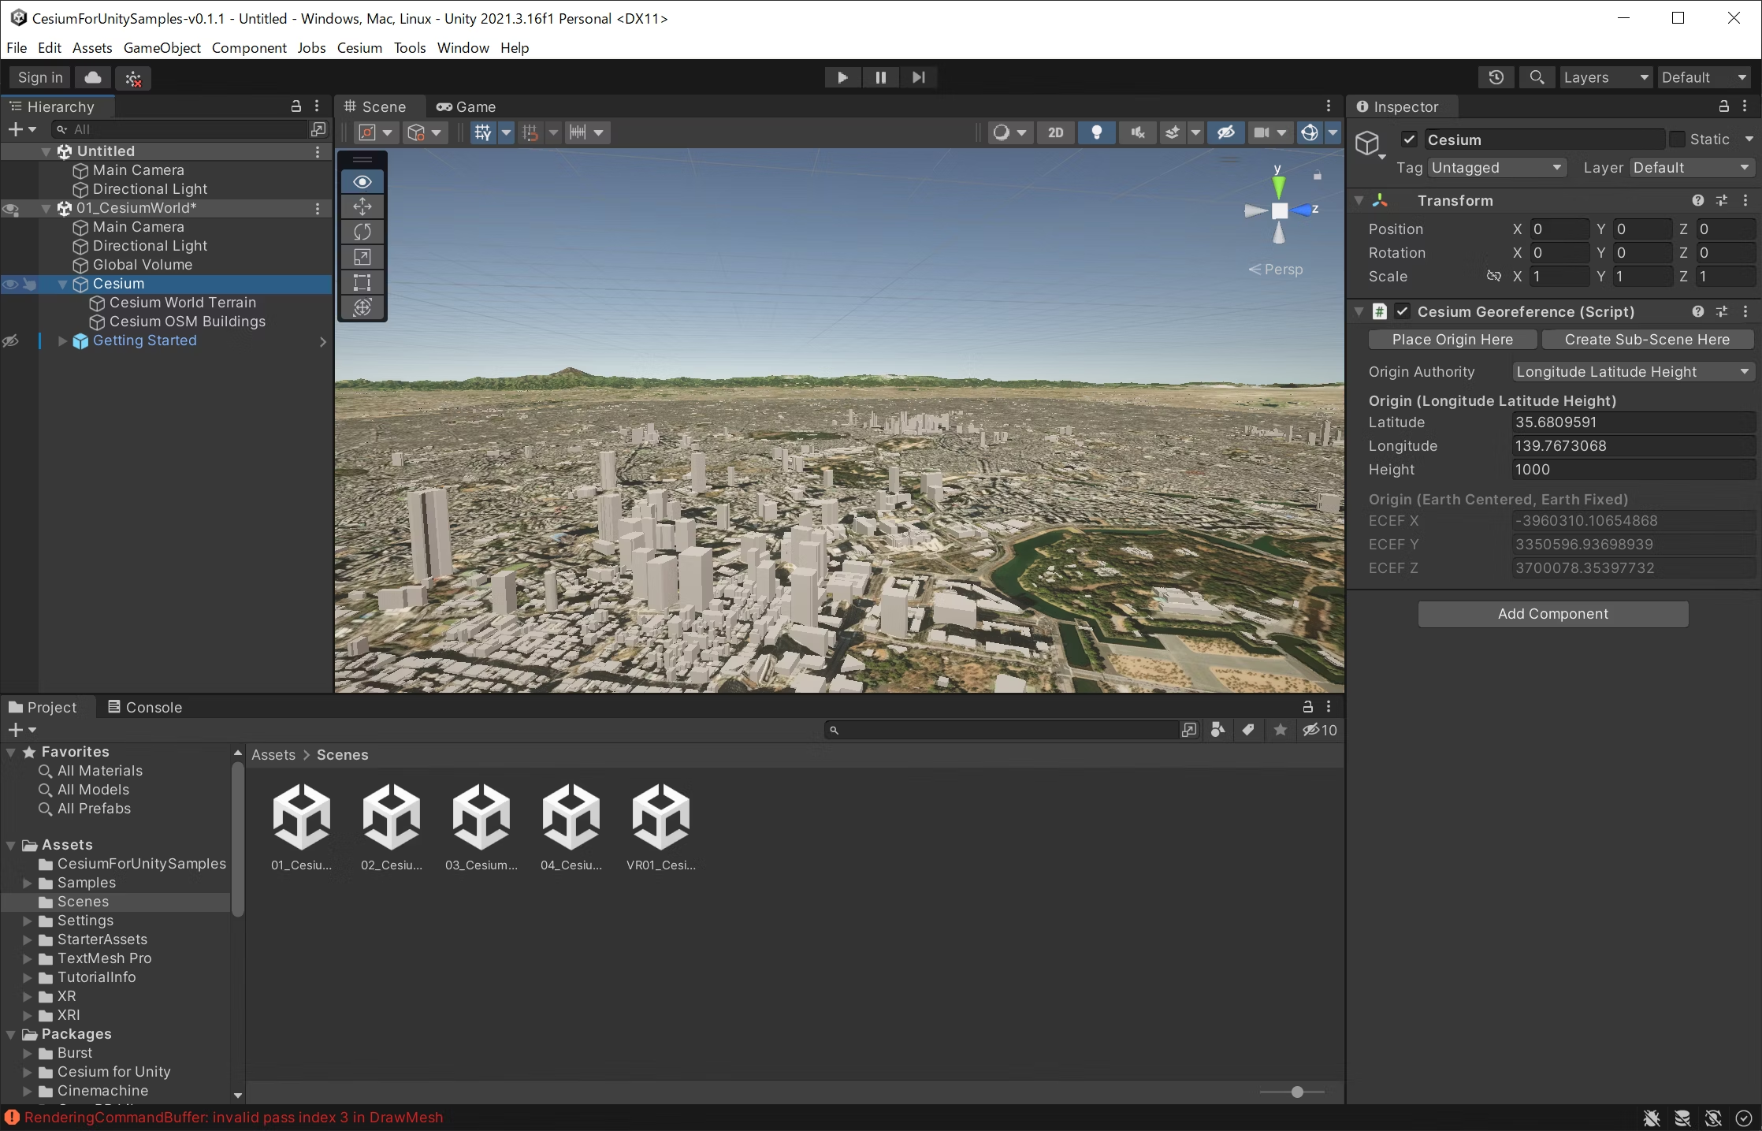Toggle 2D view mode

click(x=1055, y=132)
